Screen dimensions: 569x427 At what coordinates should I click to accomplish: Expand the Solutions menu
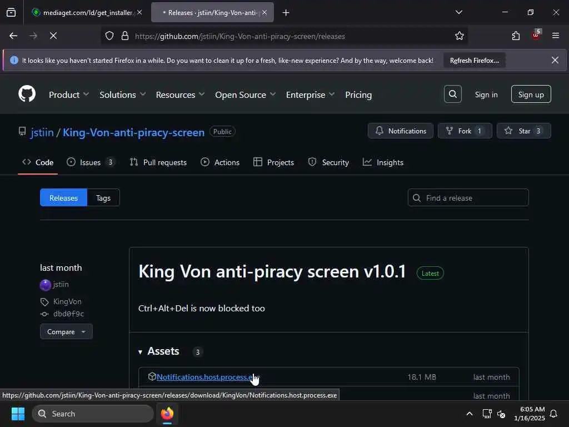coord(123,95)
